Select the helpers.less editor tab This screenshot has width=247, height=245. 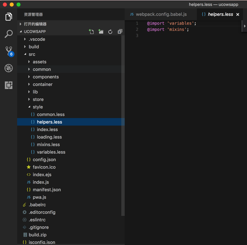pos(220,14)
